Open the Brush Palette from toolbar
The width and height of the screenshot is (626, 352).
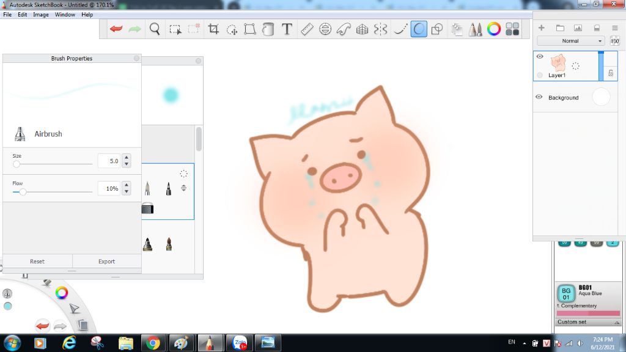point(475,29)
